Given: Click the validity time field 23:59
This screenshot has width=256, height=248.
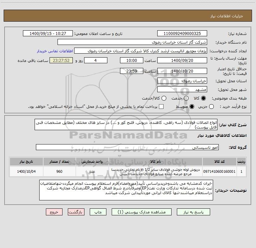Looking at the screenshot, I should click(132, 71).
